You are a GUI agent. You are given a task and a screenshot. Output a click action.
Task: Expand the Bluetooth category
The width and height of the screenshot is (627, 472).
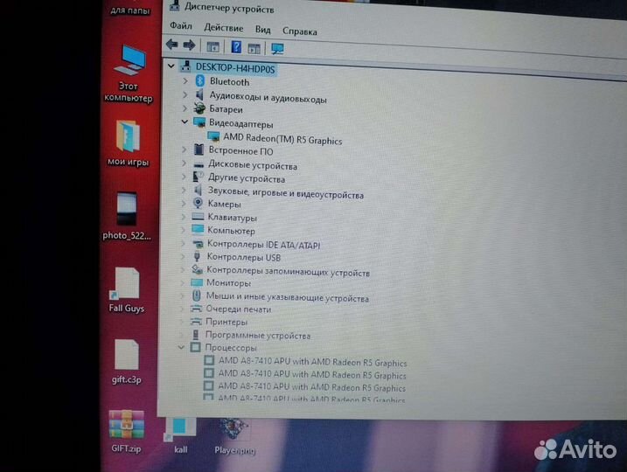(185, 80)
